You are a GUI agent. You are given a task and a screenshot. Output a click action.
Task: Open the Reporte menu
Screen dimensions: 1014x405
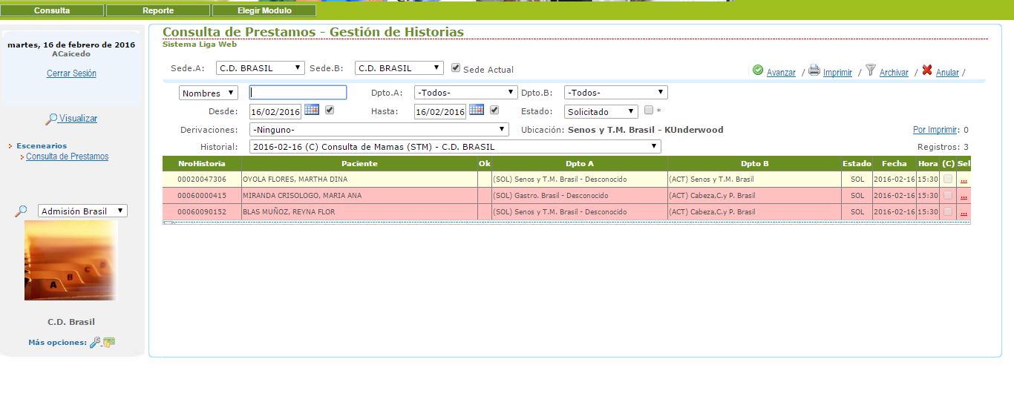pyautogui.click(x=158, y=11)
